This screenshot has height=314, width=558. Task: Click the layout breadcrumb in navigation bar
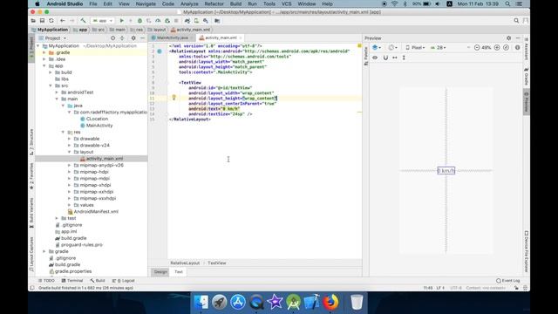(x=157, y=30)
